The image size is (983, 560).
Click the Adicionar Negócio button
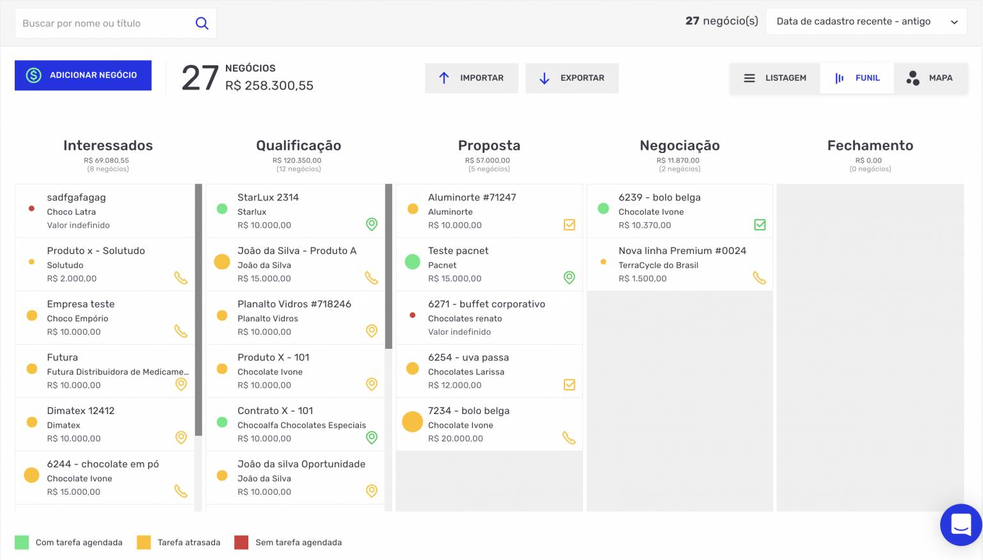tap(83, 76)
